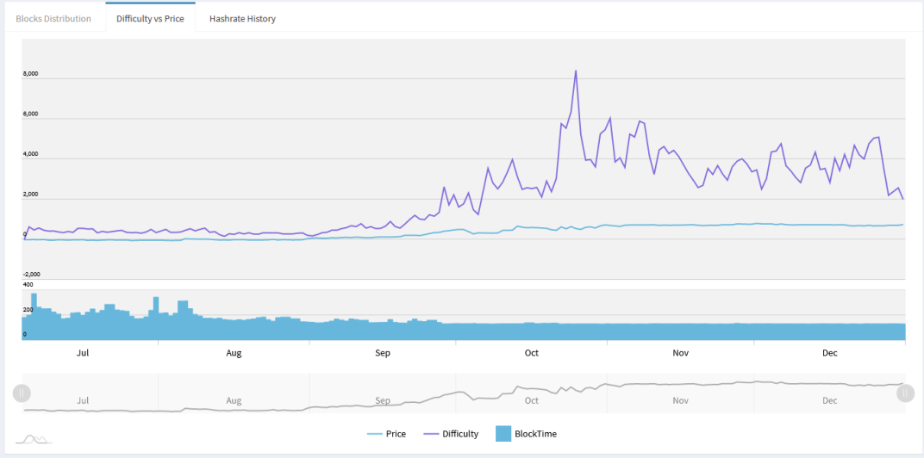Click the light blue Price line marker in the legend
The height and width of the screenshot is (458, 924).
tap(375, 435)
